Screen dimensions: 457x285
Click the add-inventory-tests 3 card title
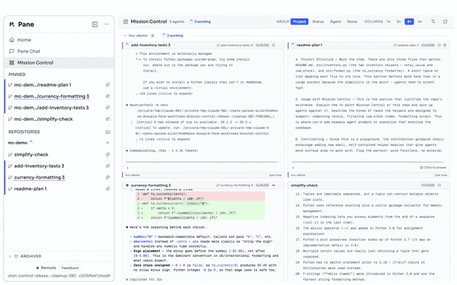150,45
